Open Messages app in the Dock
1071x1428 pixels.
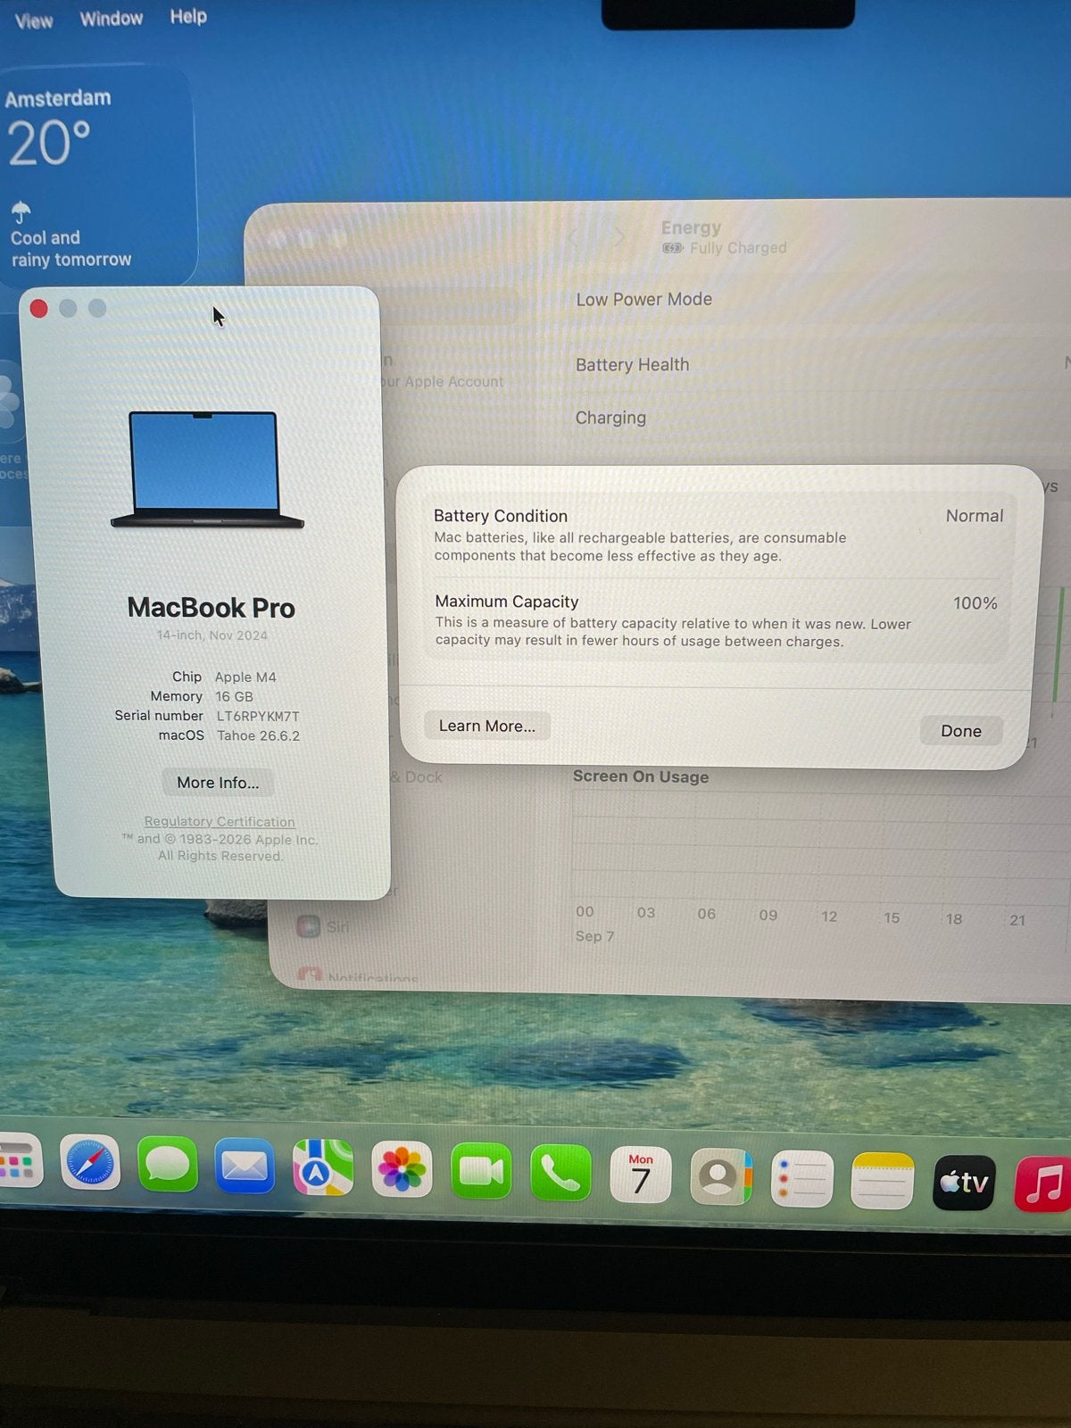168,1164
